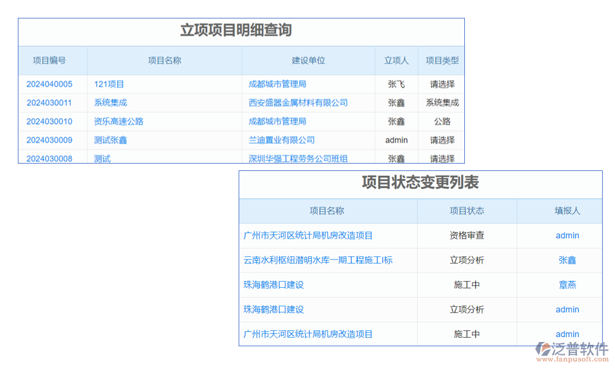Open the 资乐高速公路 project
Screen dimensions: 615x369
[x=119, y=122]
